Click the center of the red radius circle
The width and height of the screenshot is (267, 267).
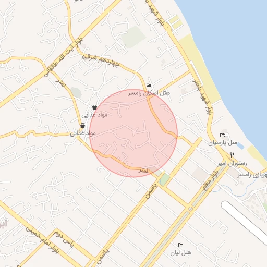133,133
